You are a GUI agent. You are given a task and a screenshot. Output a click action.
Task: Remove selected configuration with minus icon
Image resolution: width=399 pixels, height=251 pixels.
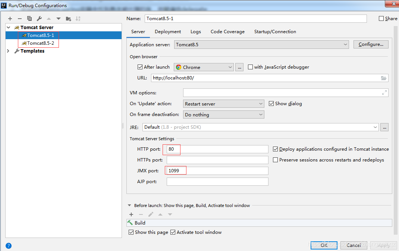20,19
